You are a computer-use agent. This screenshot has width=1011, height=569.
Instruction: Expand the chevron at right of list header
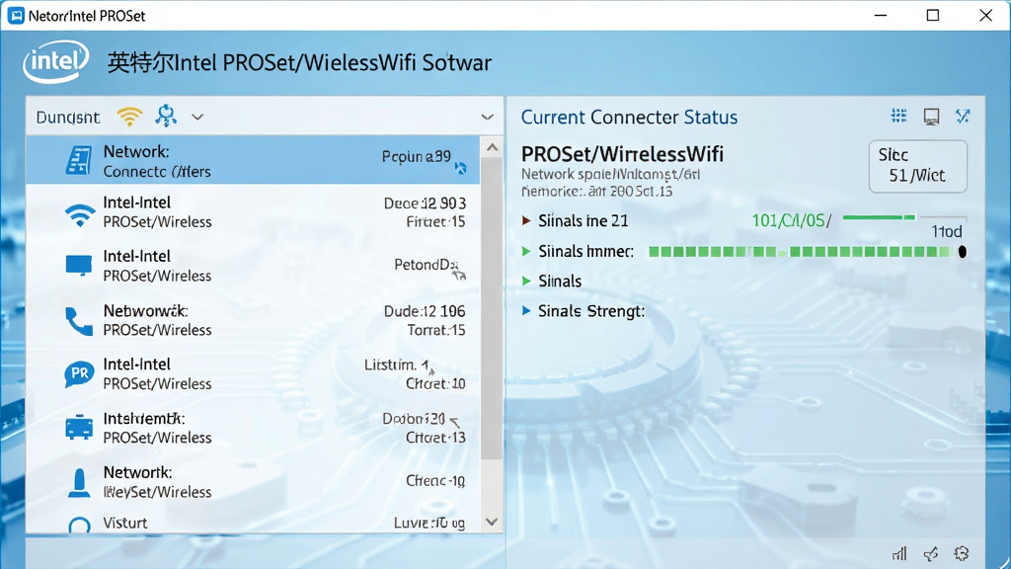pos(488,118)
